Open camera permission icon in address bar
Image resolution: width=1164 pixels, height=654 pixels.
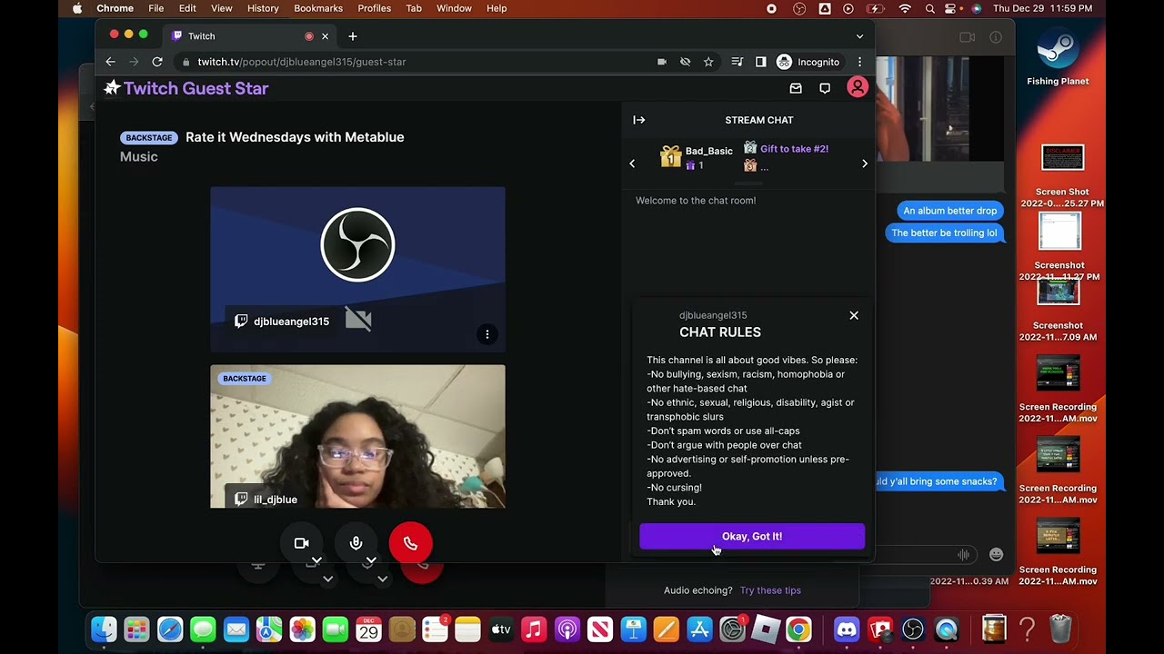(662, 62)
